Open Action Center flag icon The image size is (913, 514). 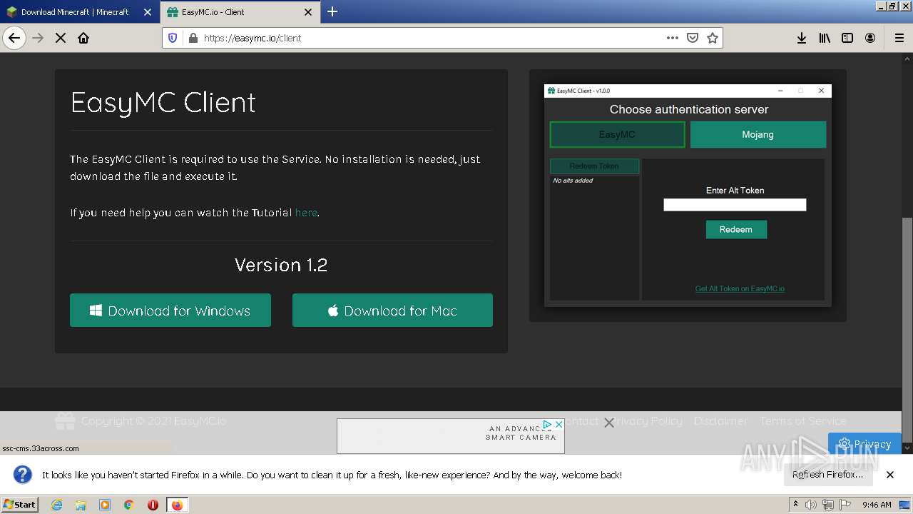coord(845,505)
